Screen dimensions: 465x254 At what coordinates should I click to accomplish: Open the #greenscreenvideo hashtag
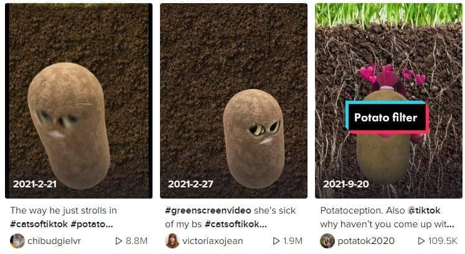[x=208, y=210]
